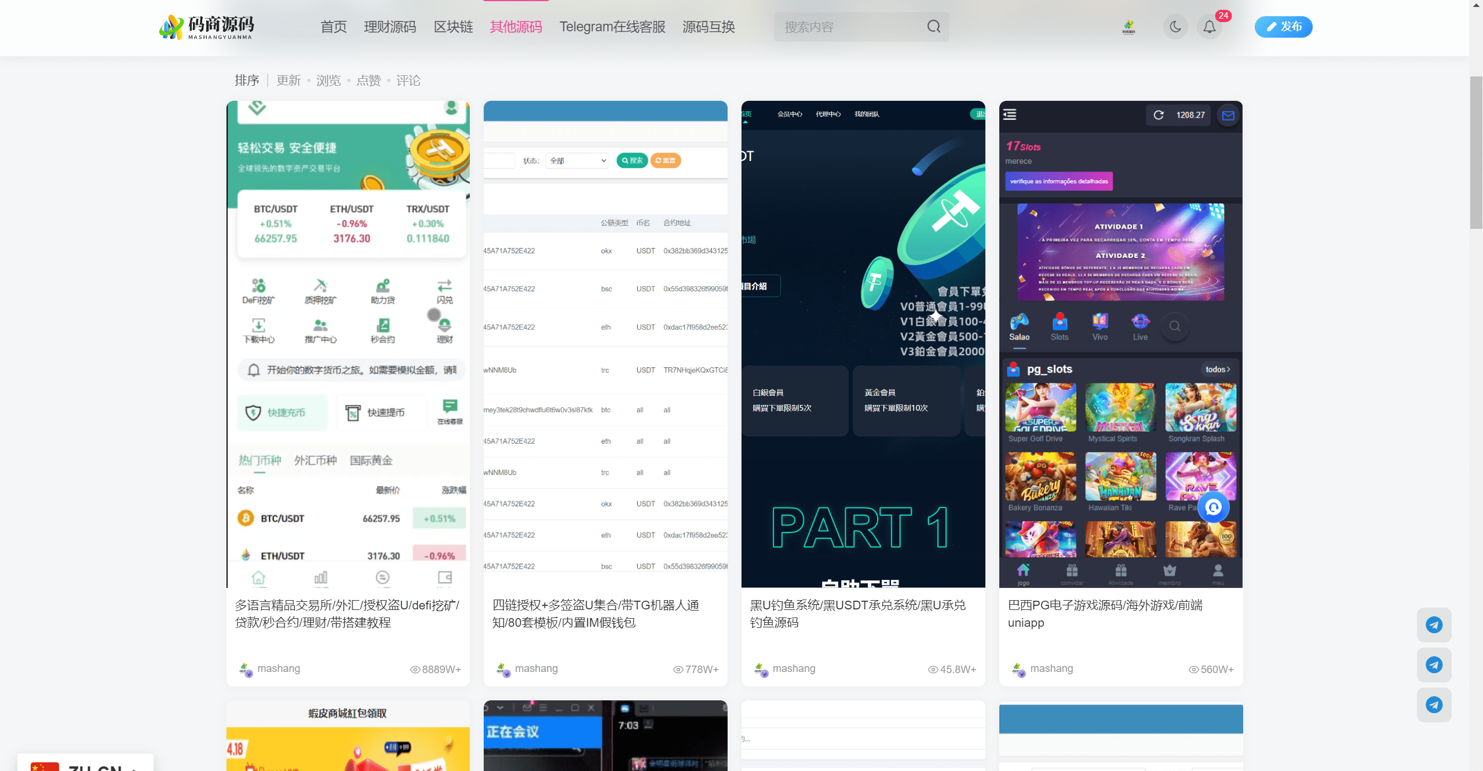Sort posts by 点赞

click(368, 81)
